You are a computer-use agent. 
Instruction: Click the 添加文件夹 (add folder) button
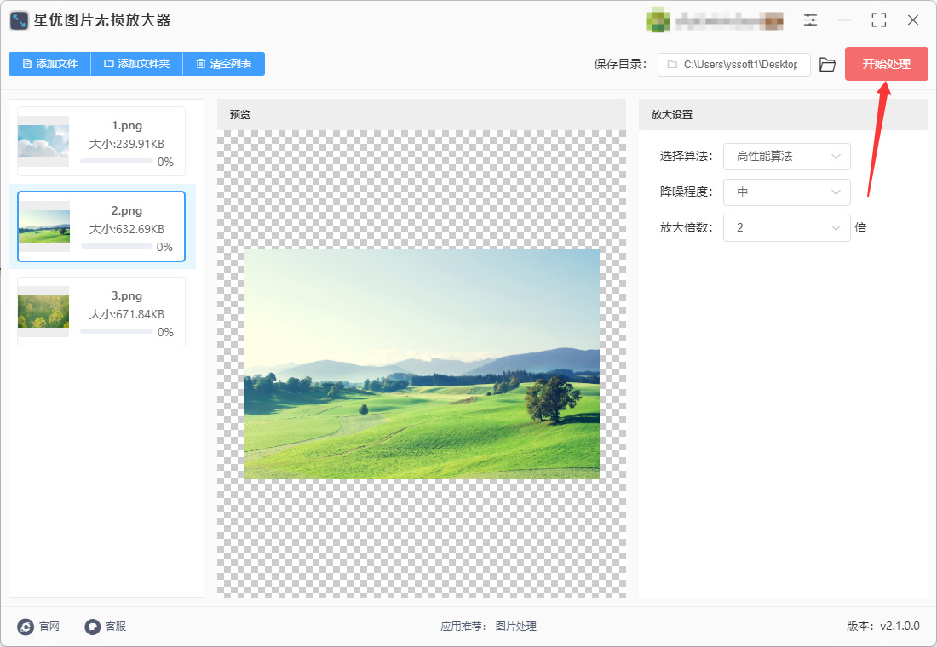[x=137, y=64]
